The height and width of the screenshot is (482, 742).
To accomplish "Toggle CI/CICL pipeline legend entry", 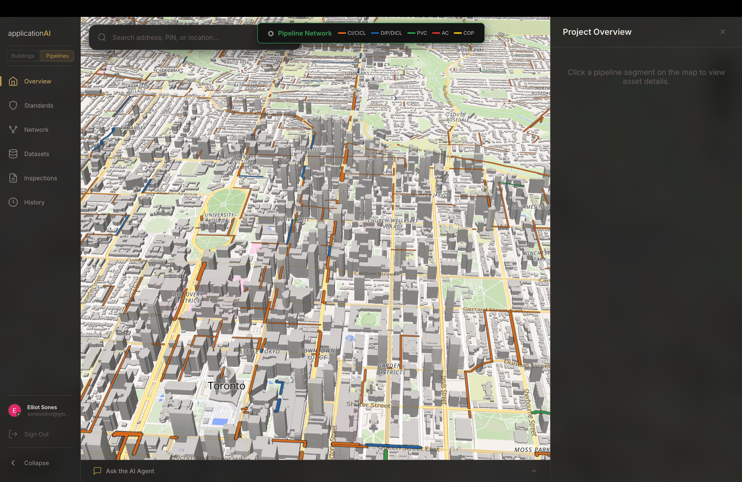I will pyautogui.click(x=352, y=33).
